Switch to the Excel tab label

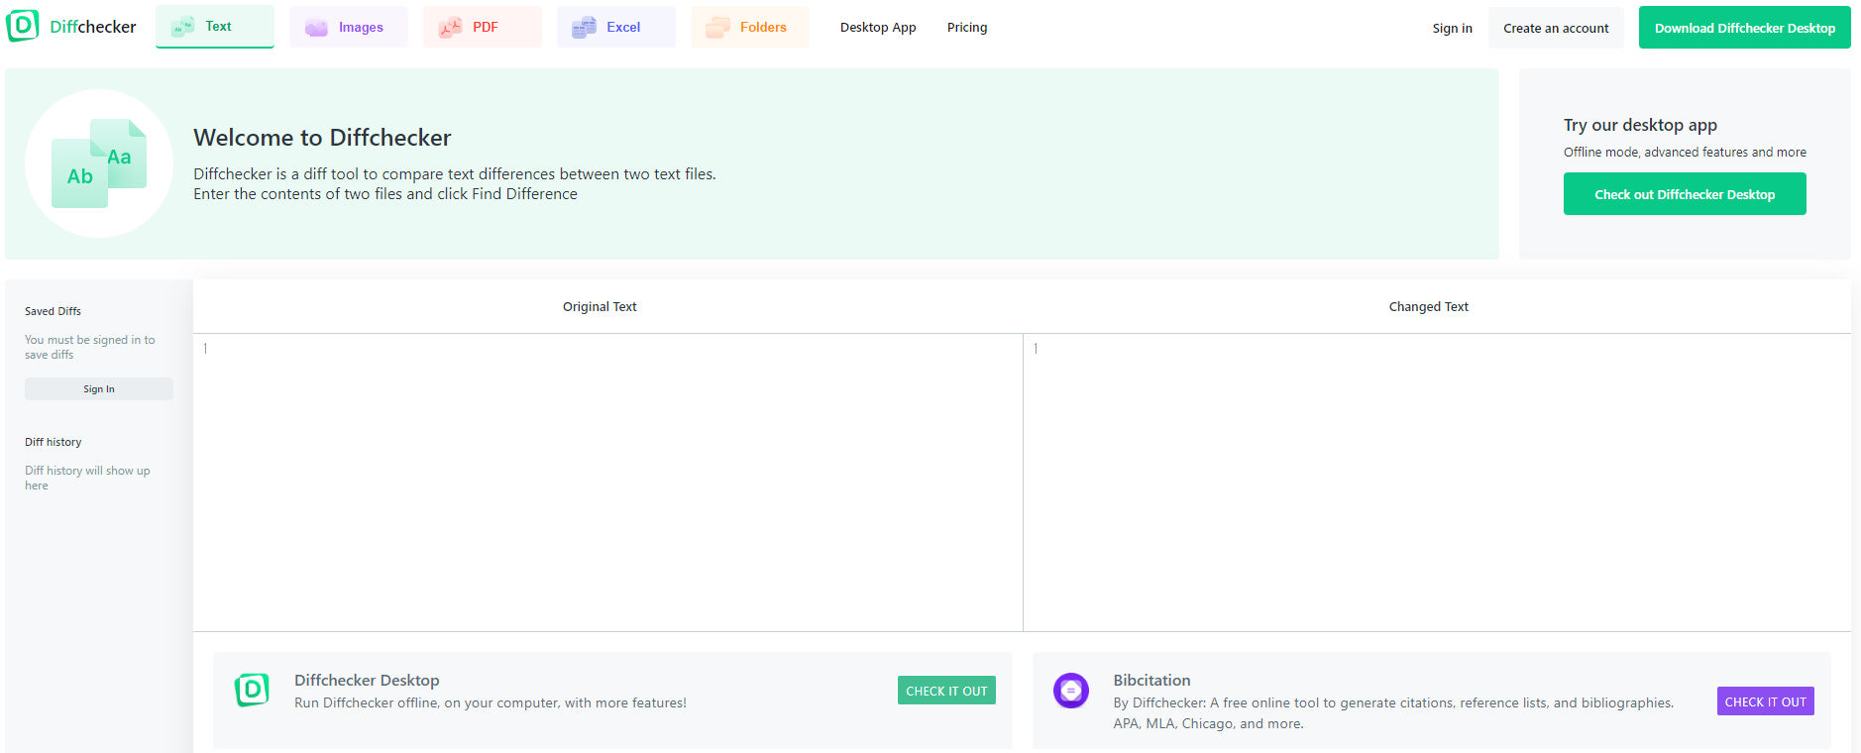(623, 28)
